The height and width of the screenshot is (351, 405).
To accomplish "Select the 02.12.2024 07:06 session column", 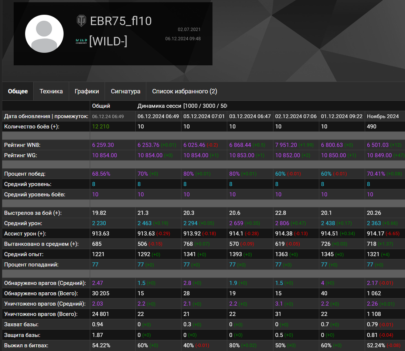I will click(x=296, y=116).
